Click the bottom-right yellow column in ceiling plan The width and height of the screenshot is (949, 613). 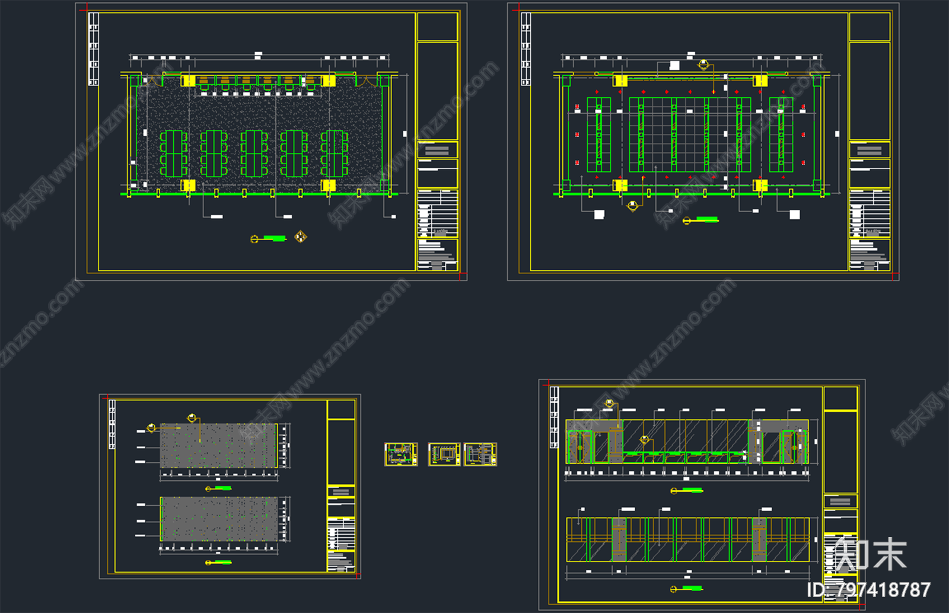point(760,186)
